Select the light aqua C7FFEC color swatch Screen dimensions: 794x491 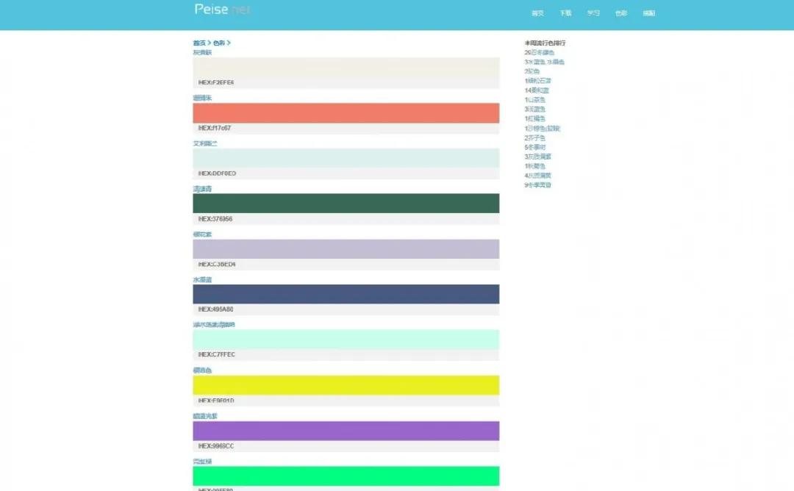click(346, 340)
